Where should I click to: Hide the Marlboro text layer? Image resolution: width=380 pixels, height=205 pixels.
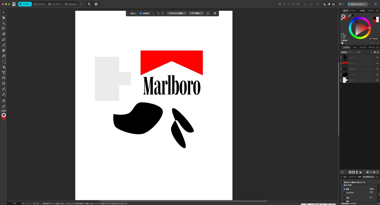pos(377,69)
